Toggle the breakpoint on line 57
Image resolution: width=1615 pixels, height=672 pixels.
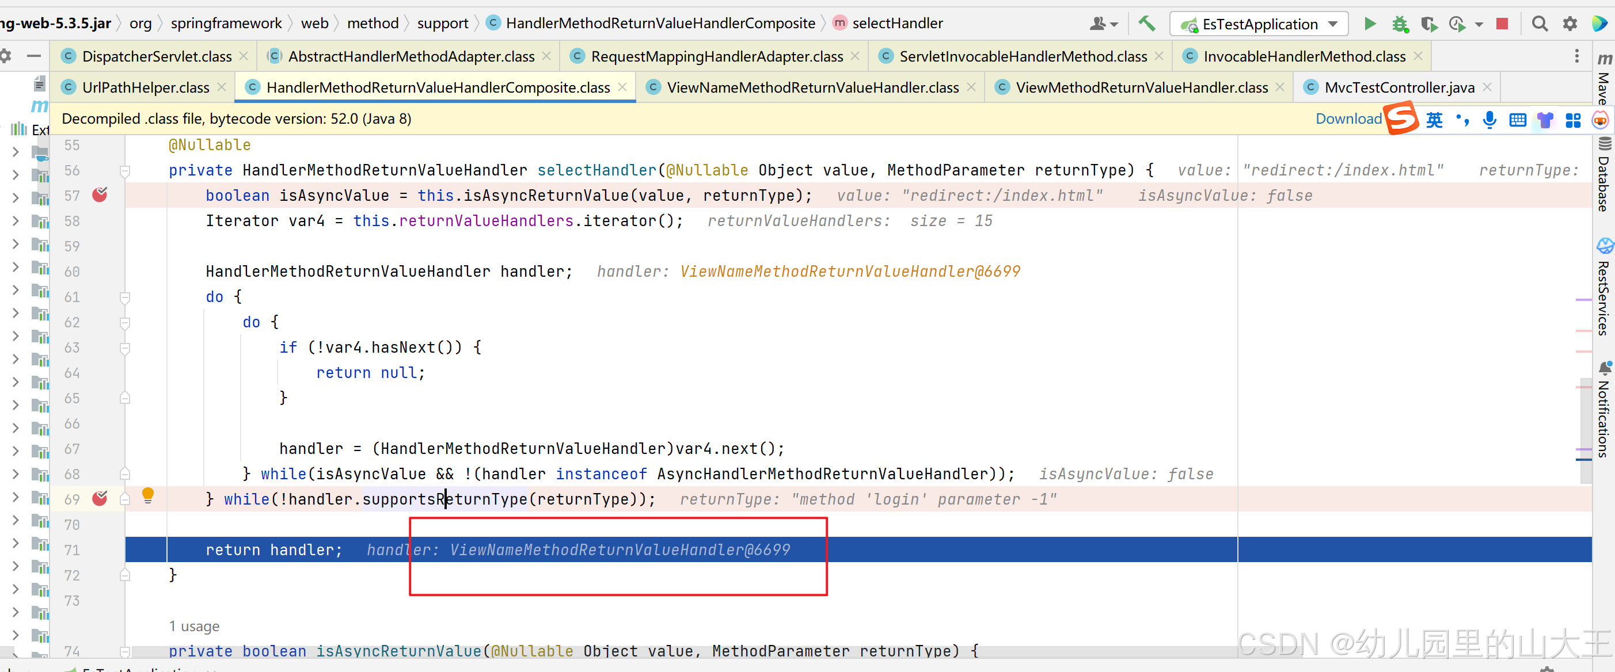coord(100,195)
